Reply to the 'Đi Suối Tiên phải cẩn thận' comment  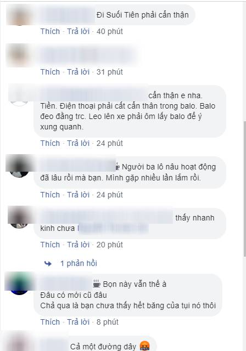[79, 31]
